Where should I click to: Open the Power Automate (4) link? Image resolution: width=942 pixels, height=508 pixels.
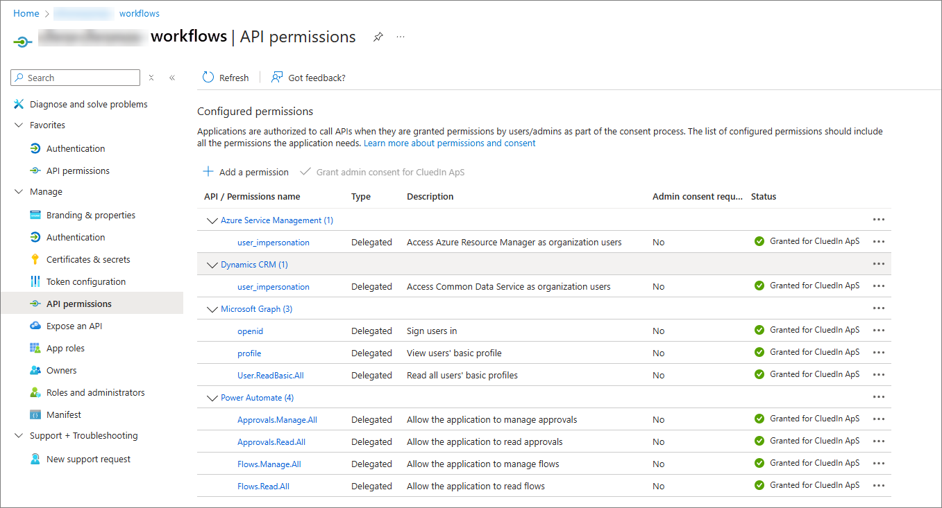pos(257,398)
